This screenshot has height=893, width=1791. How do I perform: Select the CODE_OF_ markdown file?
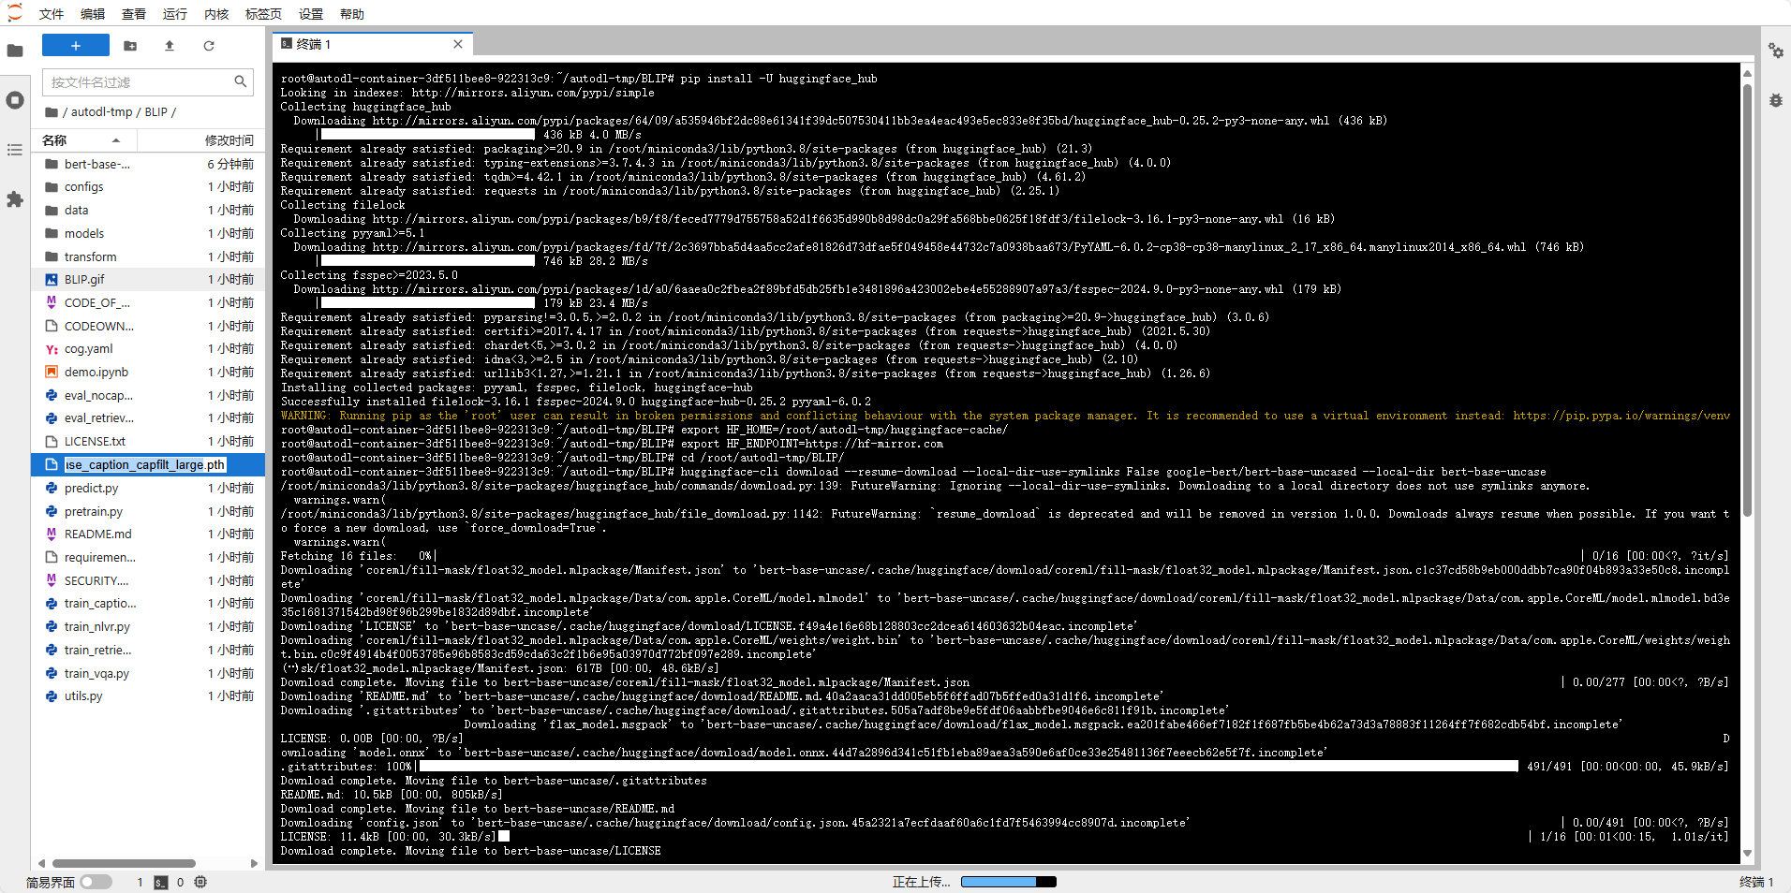tap(150, 302)
